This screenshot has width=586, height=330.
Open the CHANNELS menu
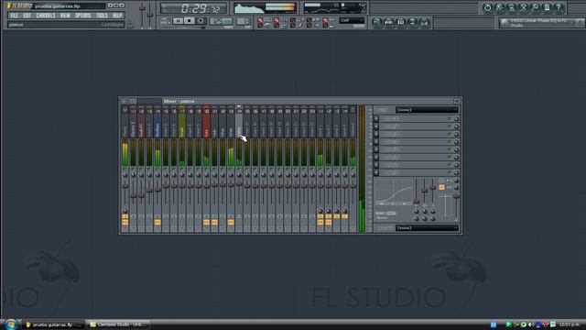point(46,16)
